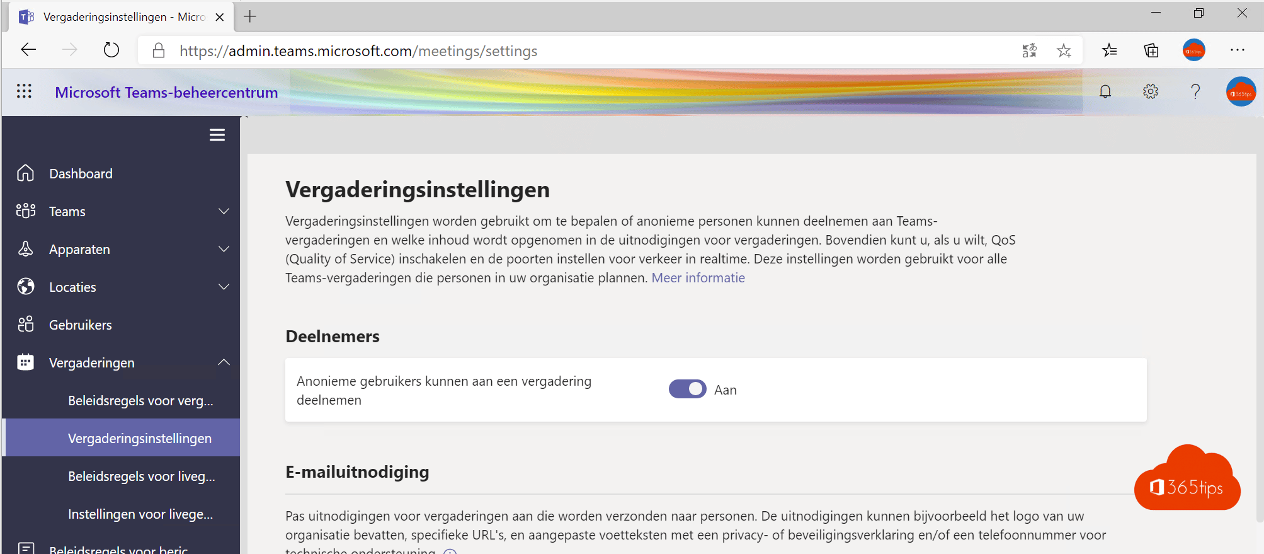View site info via lock icon
This screenshot has height=554, width=1264.
[159, 50]
